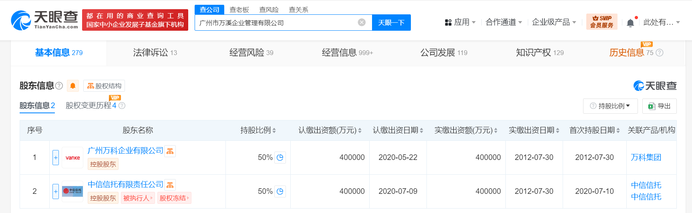Export the table with 导出
The image size is (692, 213).
660,106
